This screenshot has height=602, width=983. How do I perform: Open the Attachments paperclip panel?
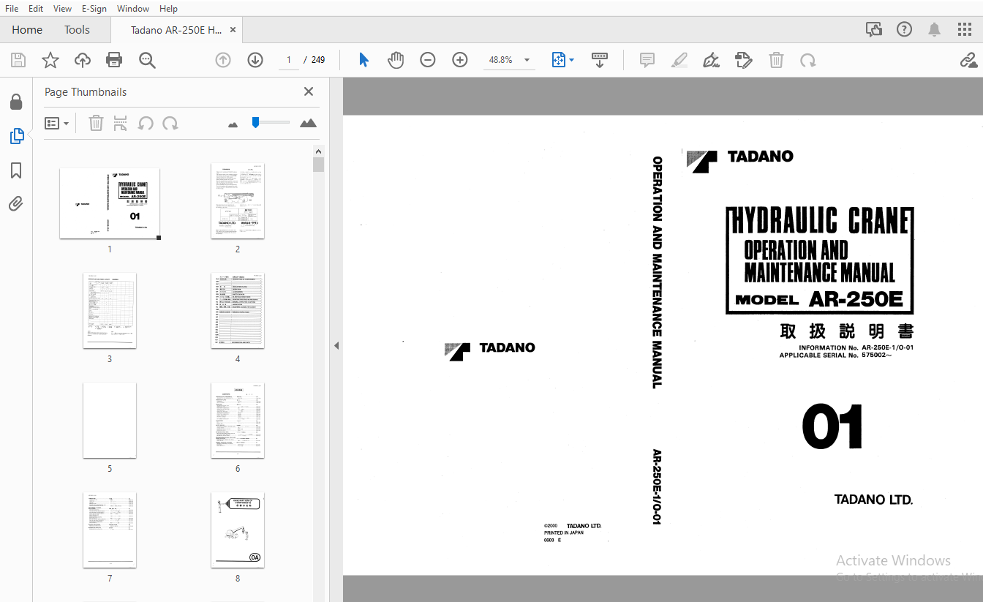(x=16, y=203)
